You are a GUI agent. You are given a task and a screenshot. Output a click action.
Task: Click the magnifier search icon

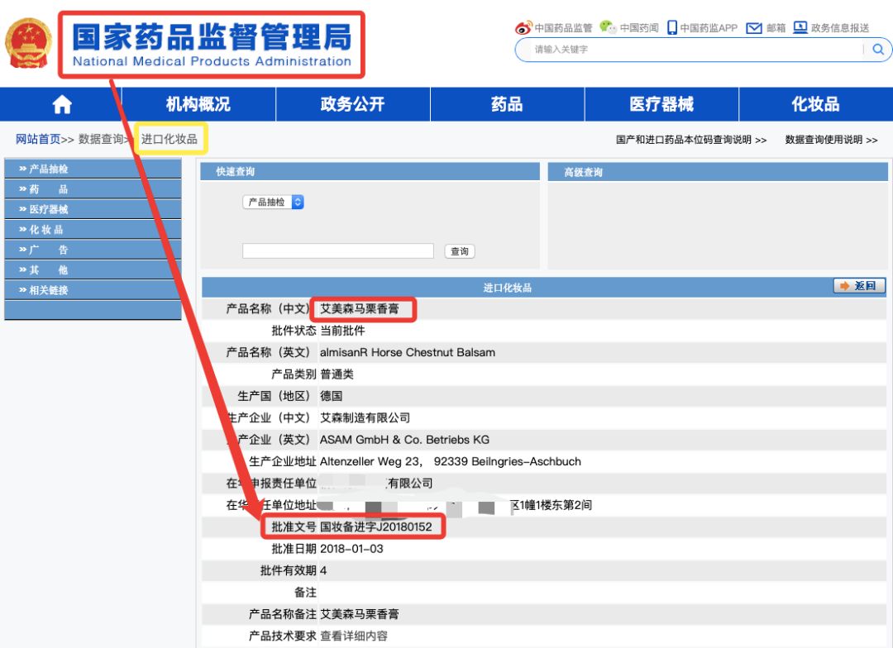877,50
